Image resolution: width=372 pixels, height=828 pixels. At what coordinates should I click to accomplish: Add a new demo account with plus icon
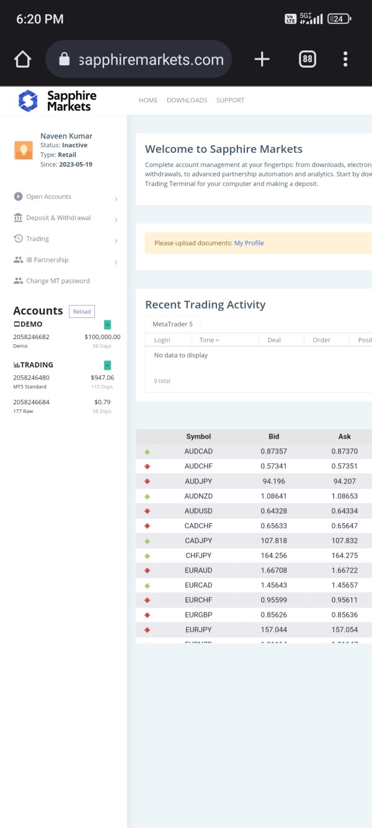[x=107, y=325]
